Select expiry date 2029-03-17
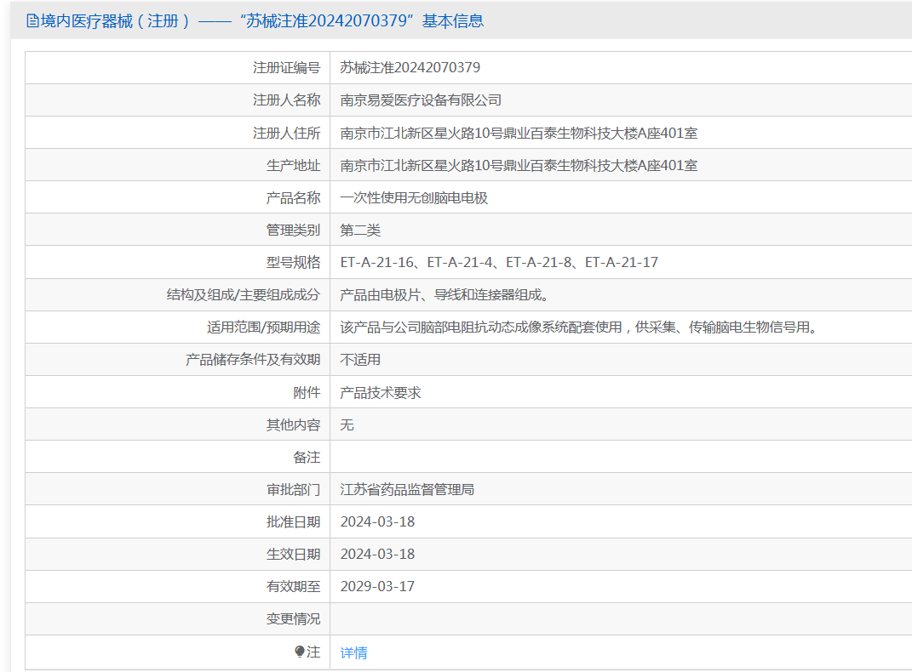The image size is (912, 672). coord(377,587)
